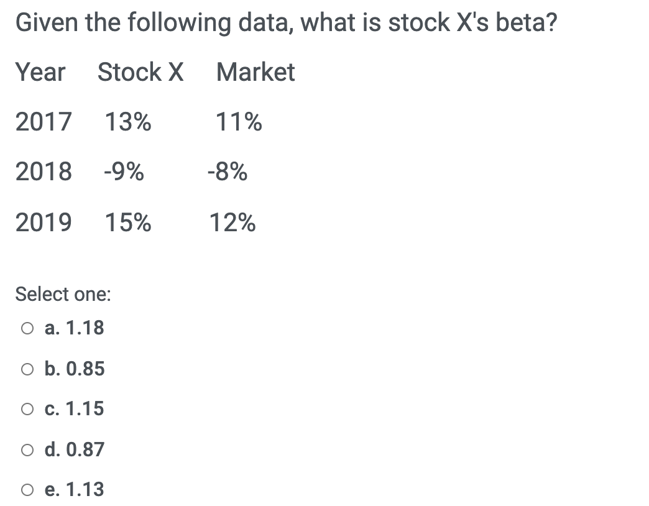Click the answer label c. 1.15
The image size is (649, 506).
tap(73, 409)
